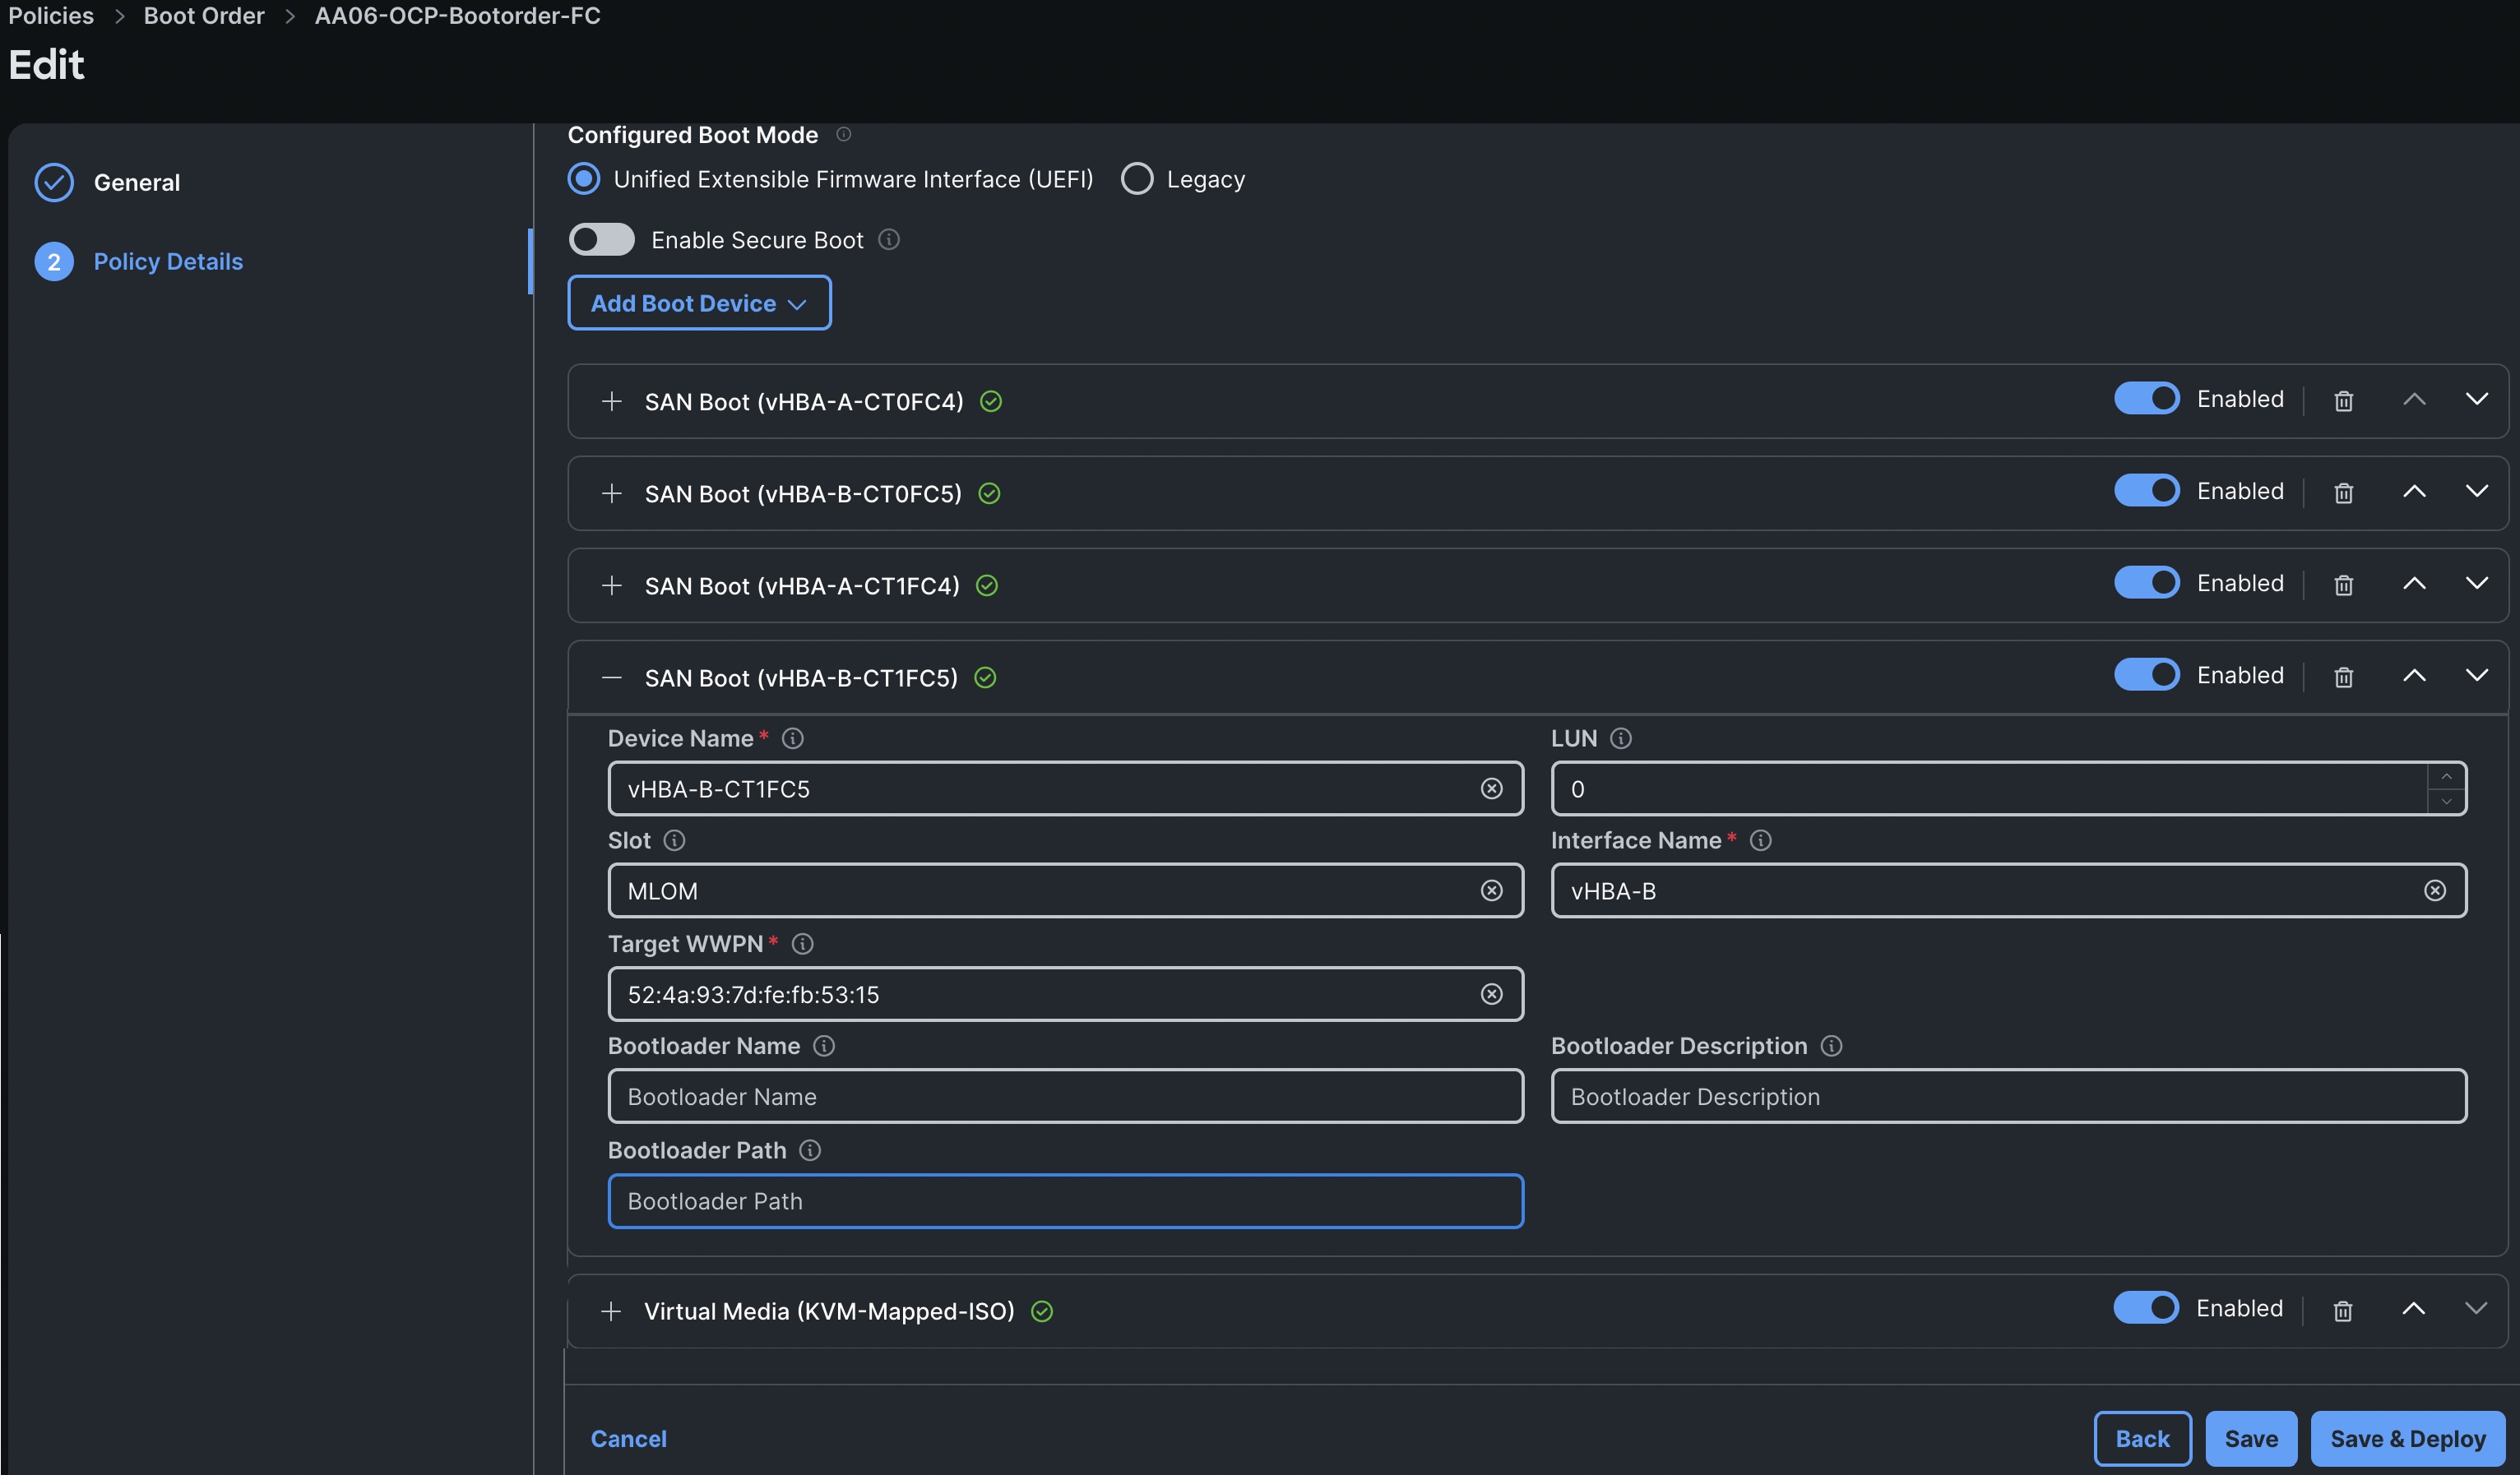Delete the SAN Boot (vHBA-A-CT0FC4) entry
2520x1475 pixels.
(x=2343, y=401)
